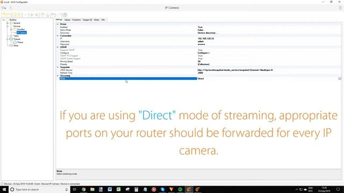
Task: Switch to the Info tab
Action: [x=103, y=20]
